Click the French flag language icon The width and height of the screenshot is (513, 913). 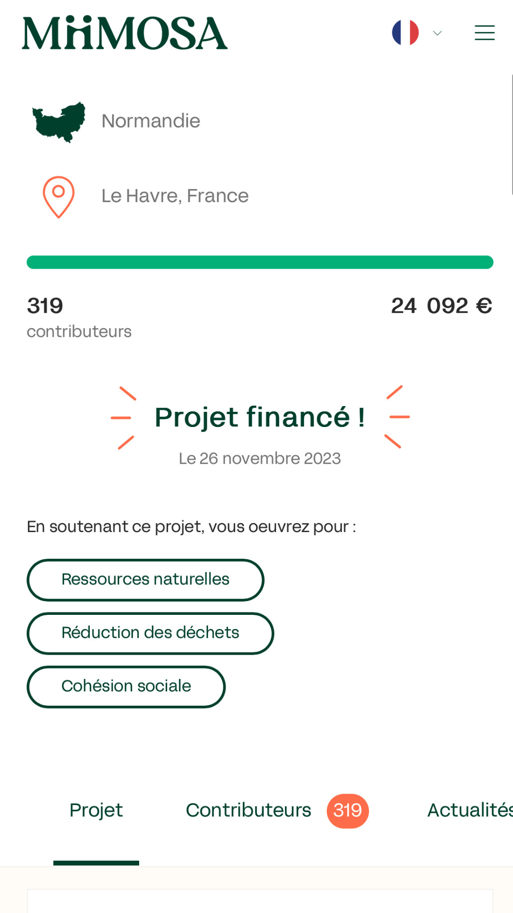point(405,33)
